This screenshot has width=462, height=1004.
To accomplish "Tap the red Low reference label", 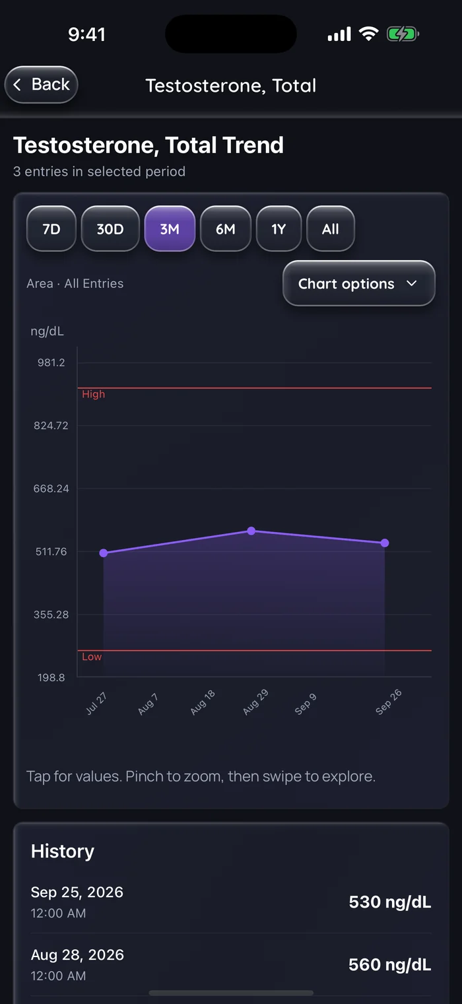I will coord(92,657).
